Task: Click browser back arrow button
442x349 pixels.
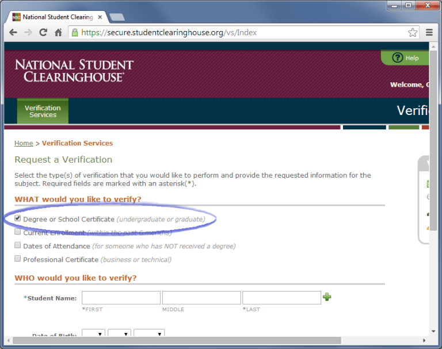Action: [x=13, y=33]
